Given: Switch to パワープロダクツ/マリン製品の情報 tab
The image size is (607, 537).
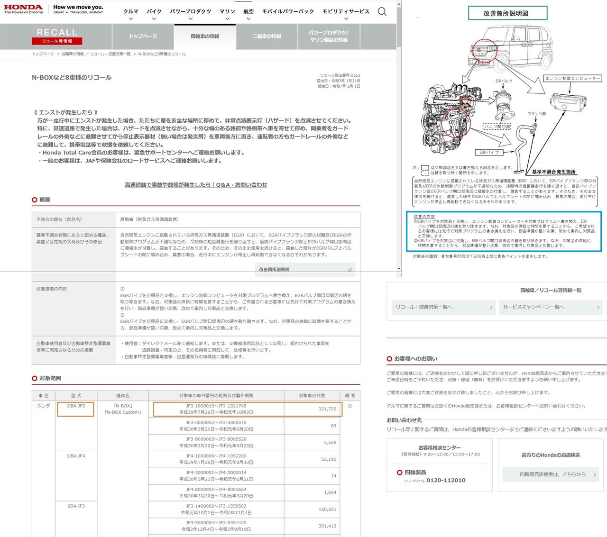Looking at the screenshot, I should point(329,36).
